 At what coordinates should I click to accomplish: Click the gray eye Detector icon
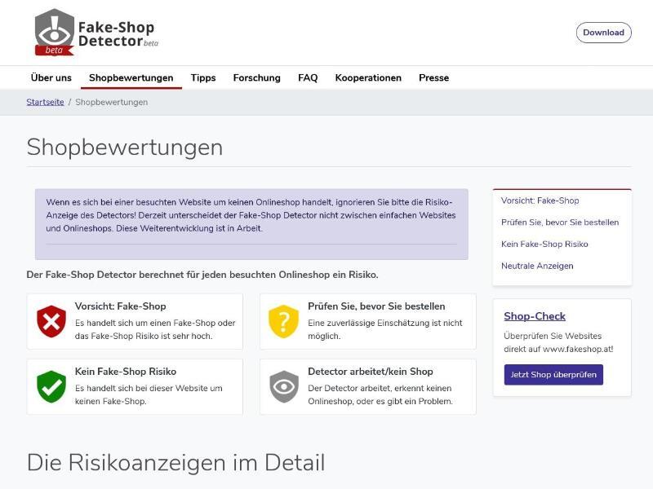tap(282, 386)
